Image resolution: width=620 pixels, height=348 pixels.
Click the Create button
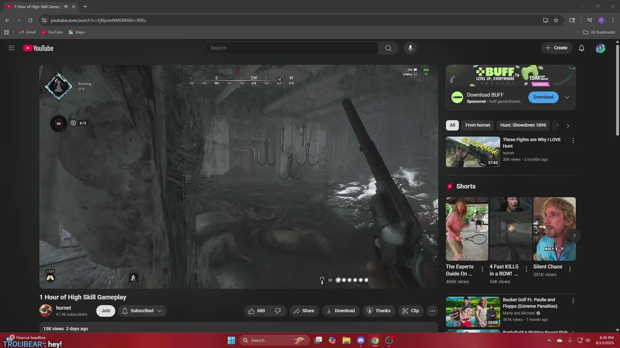(x=556, y=48)
